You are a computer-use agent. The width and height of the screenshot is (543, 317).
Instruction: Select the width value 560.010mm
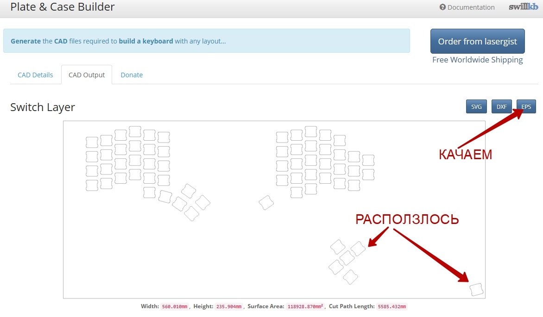tap(175, 307)
